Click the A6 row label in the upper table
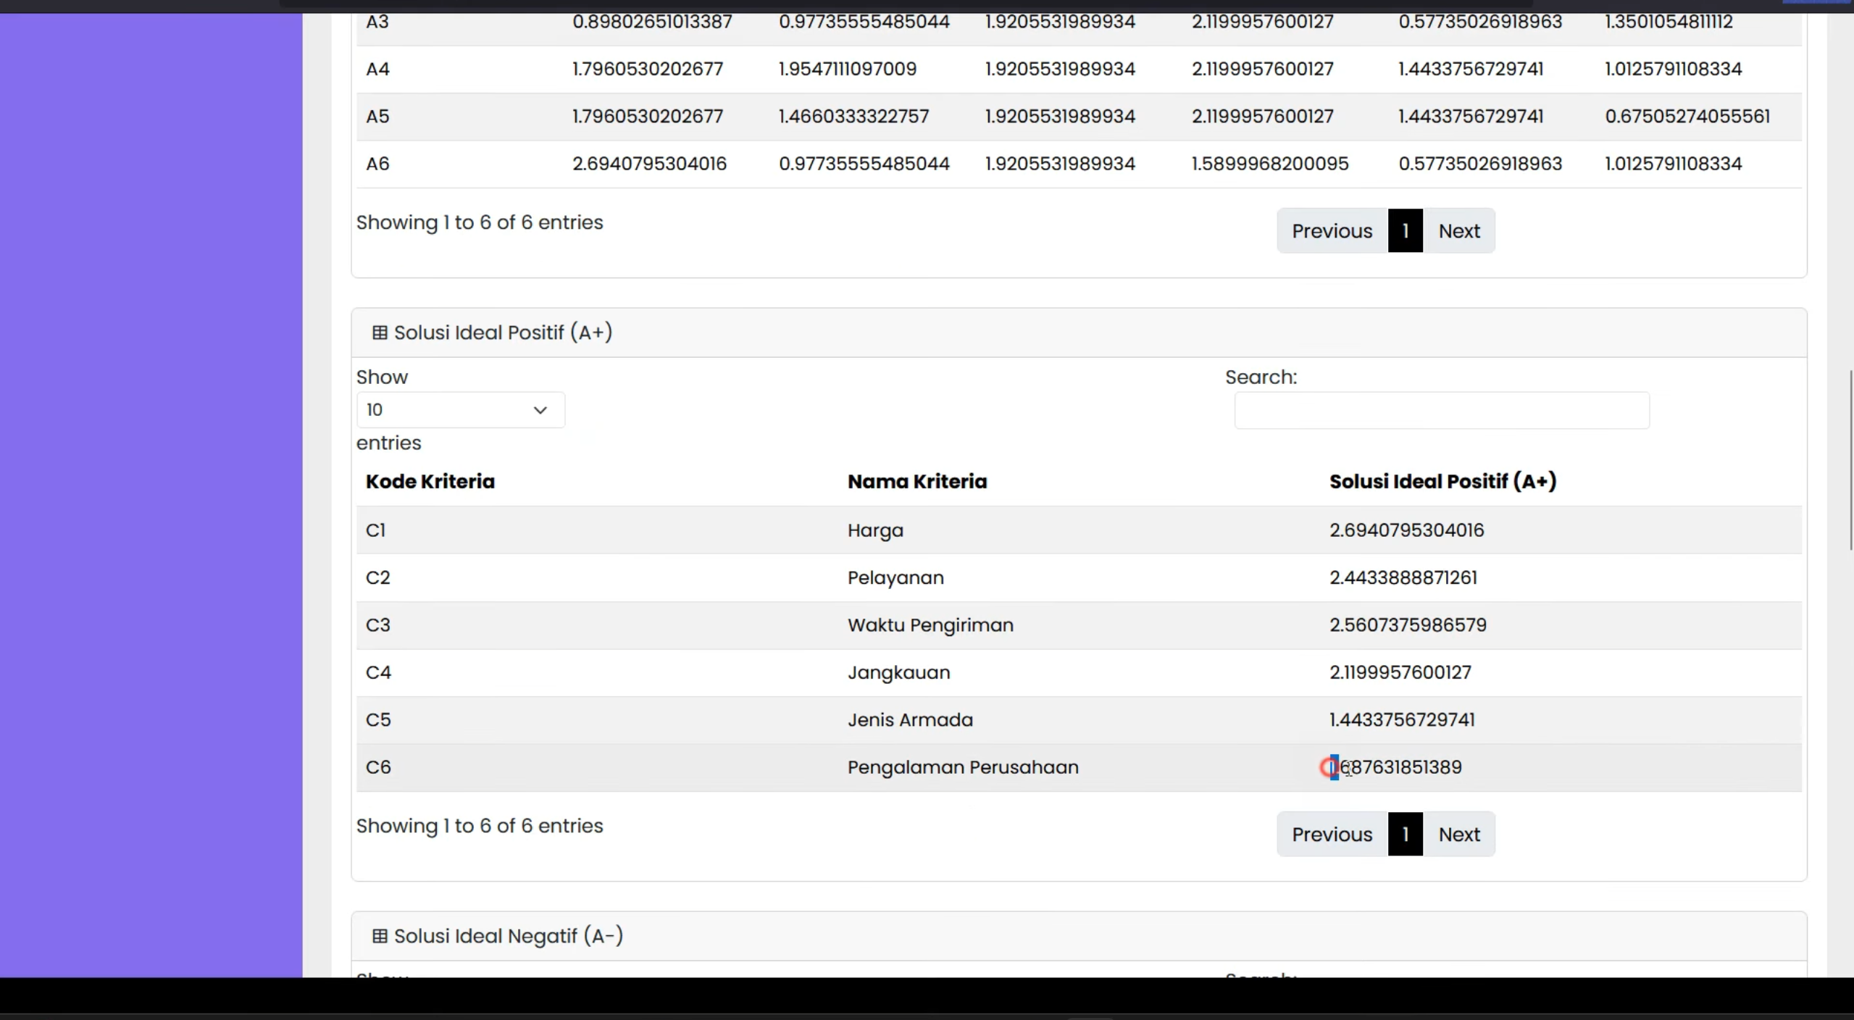Image resolution: width=1854 pixels, height=1020 pixels. tap(377, 164)
